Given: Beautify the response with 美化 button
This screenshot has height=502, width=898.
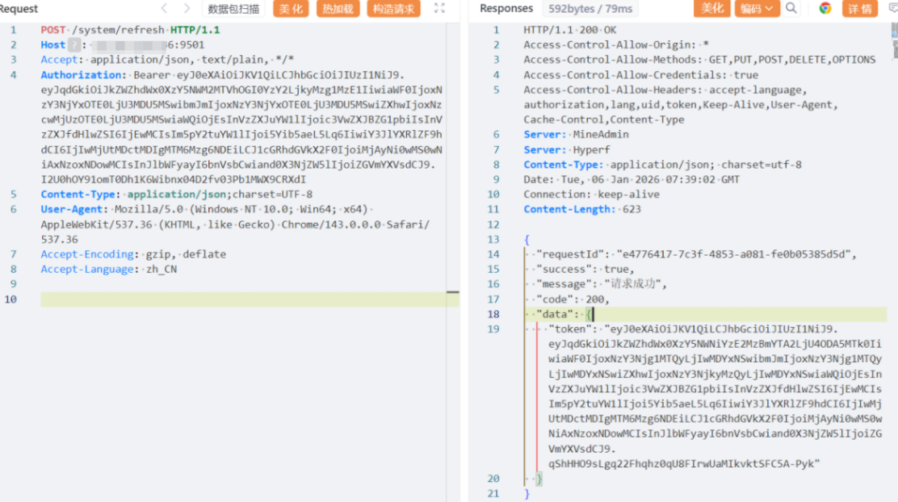Looking at the screenshot, I should pos(712,9).
